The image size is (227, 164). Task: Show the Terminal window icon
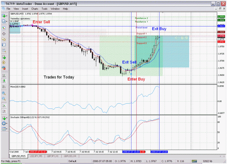4,45
